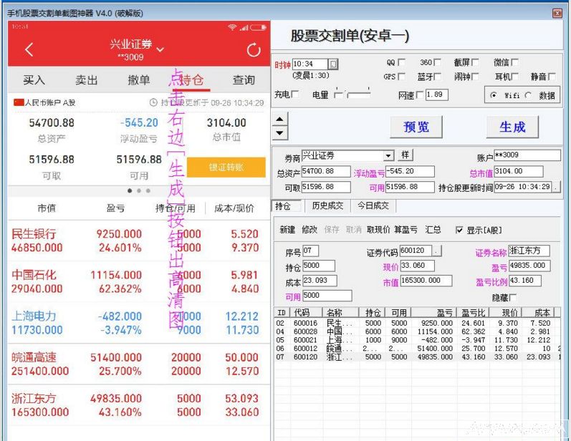The width and height of the screenshot is (571, 441).
Task: Toggle the 耳机 checkbox
Action: pyautogui.click(x=514, y=77)
